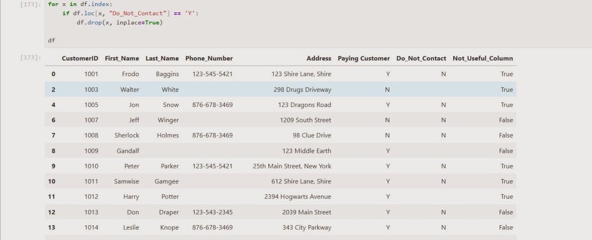Select address 343 City Parkway
Screen dimensions: 592x240
[x=307, y=228]
